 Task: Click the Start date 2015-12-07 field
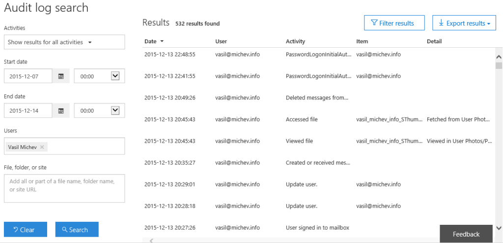pos(28,76)
